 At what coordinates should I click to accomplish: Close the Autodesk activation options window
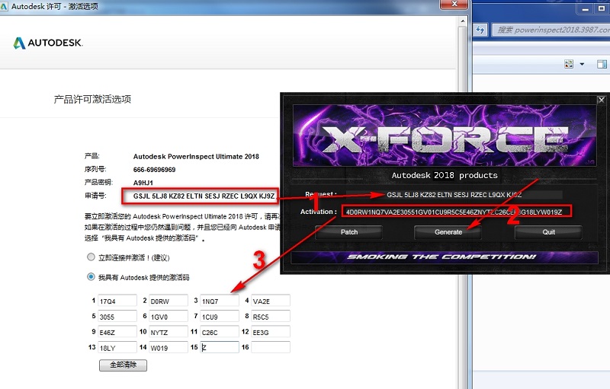(454, 5)
